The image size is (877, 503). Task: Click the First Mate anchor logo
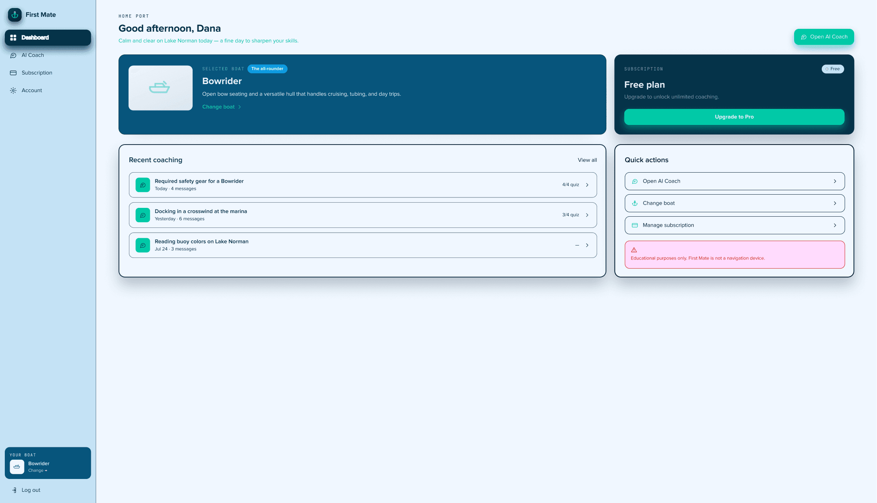point(15,15)
